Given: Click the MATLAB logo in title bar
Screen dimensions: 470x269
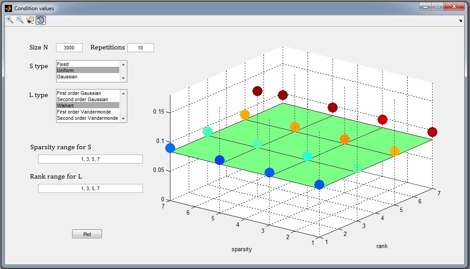Looking at the screenshot, I should [8, 8].
